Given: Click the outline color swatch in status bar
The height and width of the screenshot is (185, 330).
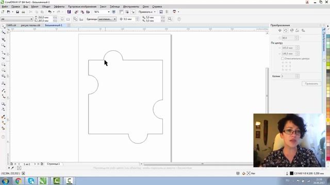Looking at the screenshot, I should click(x=291, y=174).
